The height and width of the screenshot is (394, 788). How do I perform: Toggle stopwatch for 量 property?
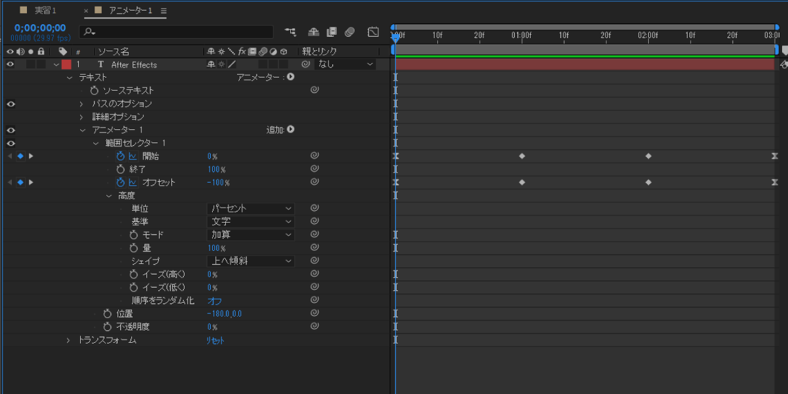point(133,248)
